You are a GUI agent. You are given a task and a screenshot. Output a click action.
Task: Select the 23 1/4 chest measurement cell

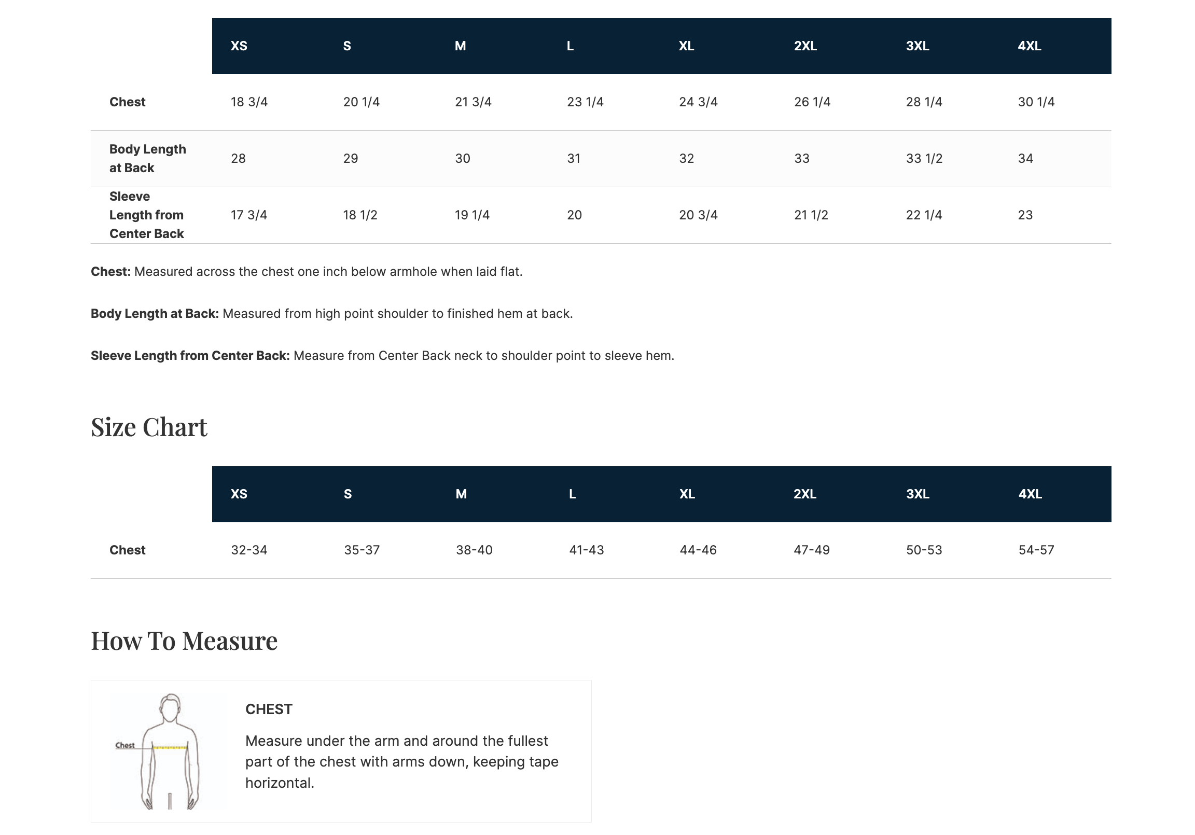(585, 102)
